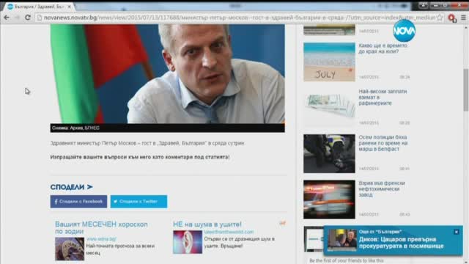Click the СПОДЕЛИ heading
This screenshot has width=469, height=264.
click(x=72, y=187)
